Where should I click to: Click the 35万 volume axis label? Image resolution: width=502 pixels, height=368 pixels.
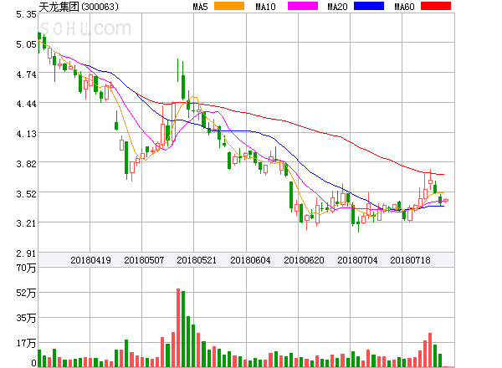(x=26, y=318)
